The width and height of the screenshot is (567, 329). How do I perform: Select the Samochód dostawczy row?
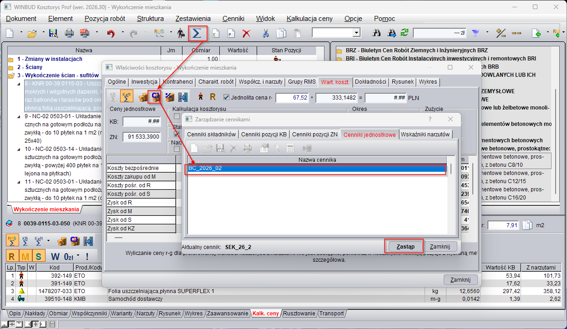[265, 299]
